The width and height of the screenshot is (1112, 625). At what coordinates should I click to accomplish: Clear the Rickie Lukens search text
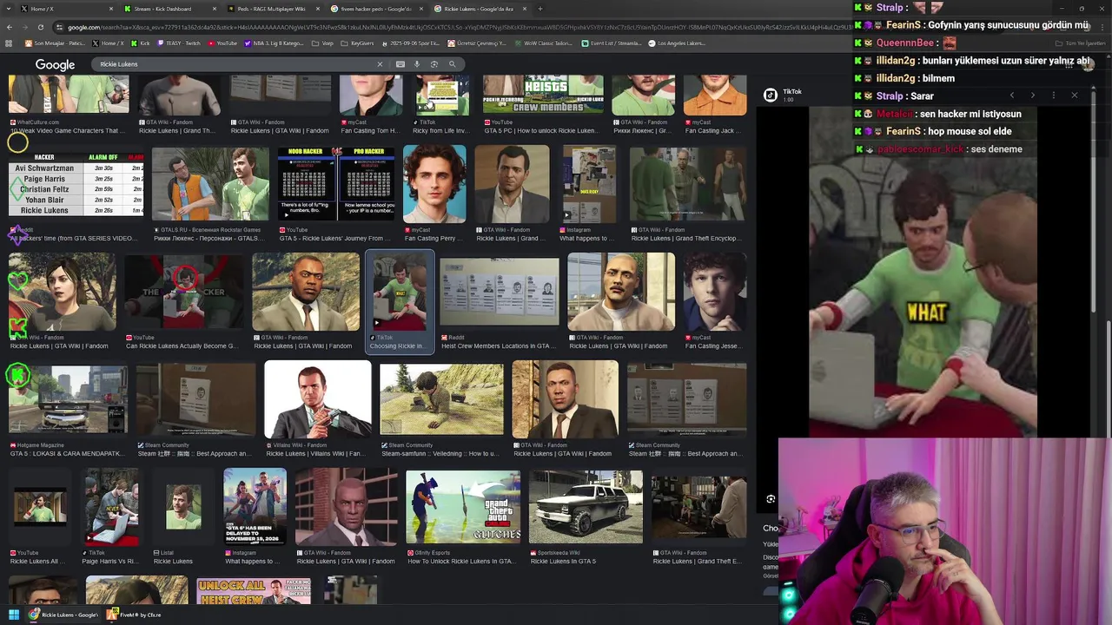tap(380, 64)
